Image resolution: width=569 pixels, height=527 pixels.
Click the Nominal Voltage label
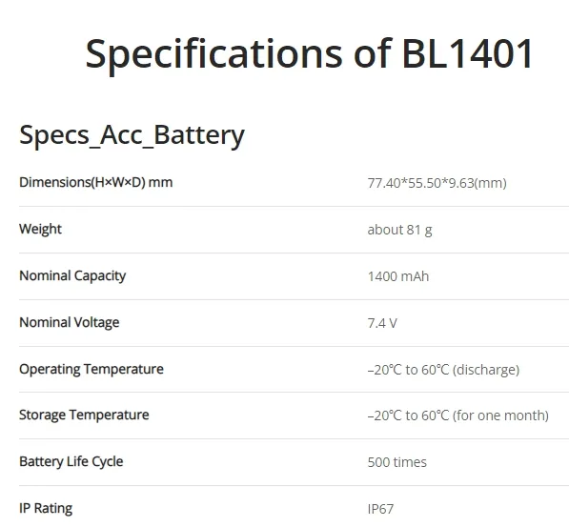[x=70, y=323]
